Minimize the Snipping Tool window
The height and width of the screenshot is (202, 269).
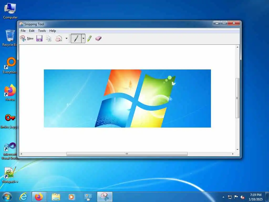click(217, 23)
